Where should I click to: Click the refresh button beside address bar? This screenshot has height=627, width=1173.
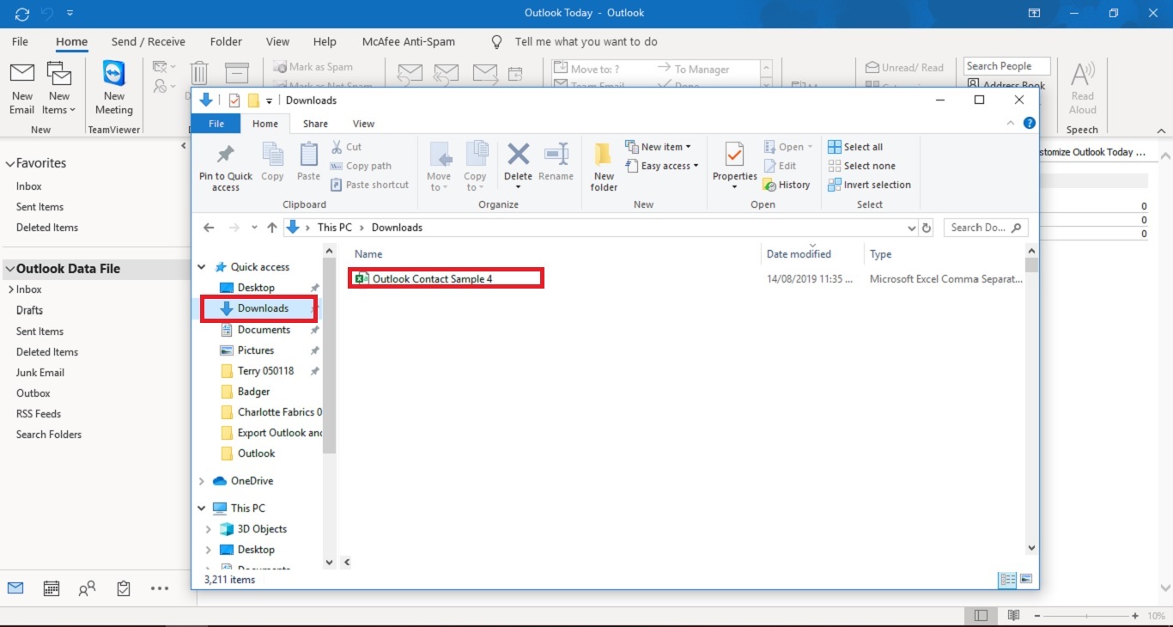[x=927, y=228]
